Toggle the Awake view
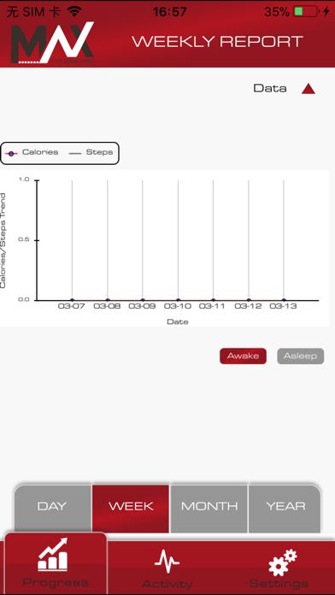Viewport: 335px width, 595px height. (243, 356)
